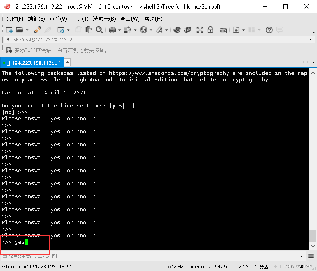
Task: Expand the Color scheme dropdown arrow
Action: point(135,30)
